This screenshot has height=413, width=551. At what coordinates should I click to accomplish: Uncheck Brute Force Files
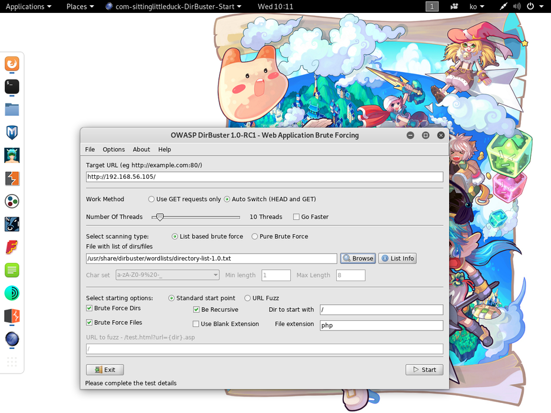89,322
